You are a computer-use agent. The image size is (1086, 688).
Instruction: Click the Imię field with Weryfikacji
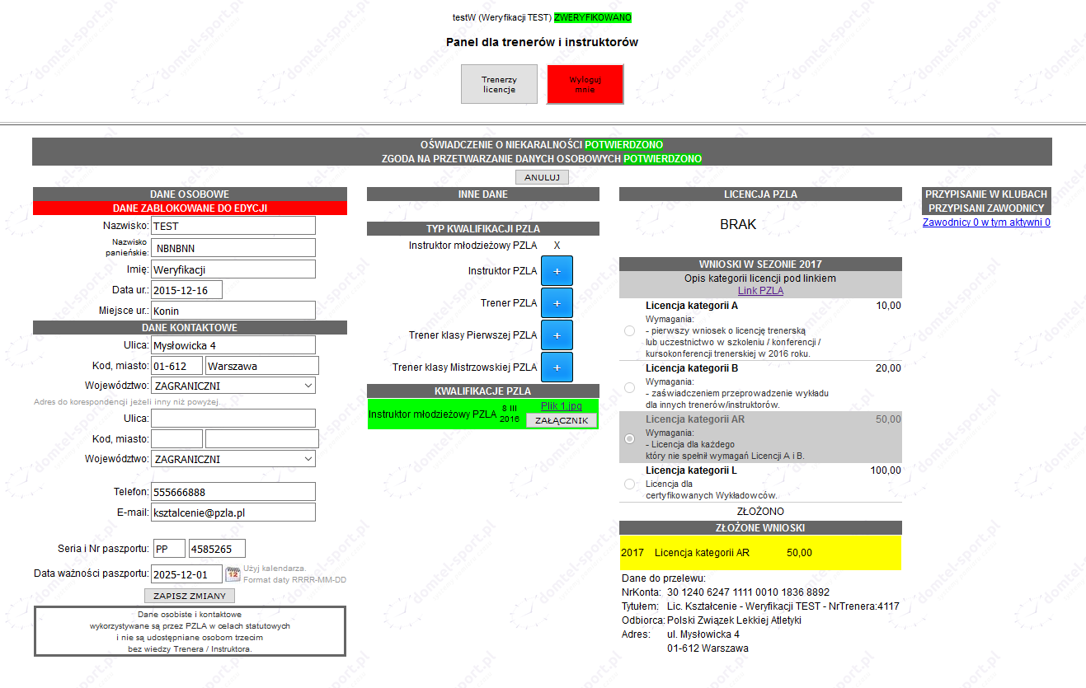(233, 269)
